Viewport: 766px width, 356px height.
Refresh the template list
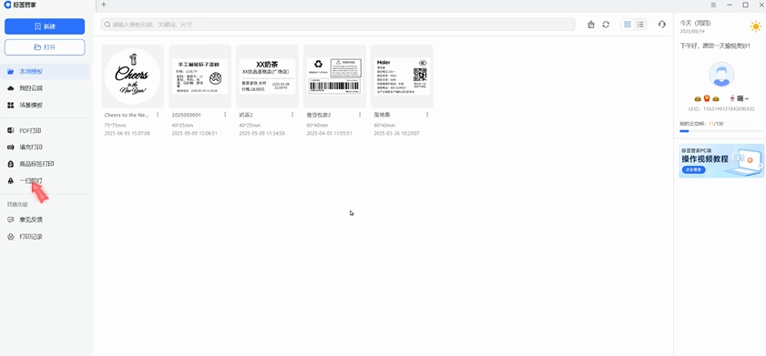click(x=606, y=25)
